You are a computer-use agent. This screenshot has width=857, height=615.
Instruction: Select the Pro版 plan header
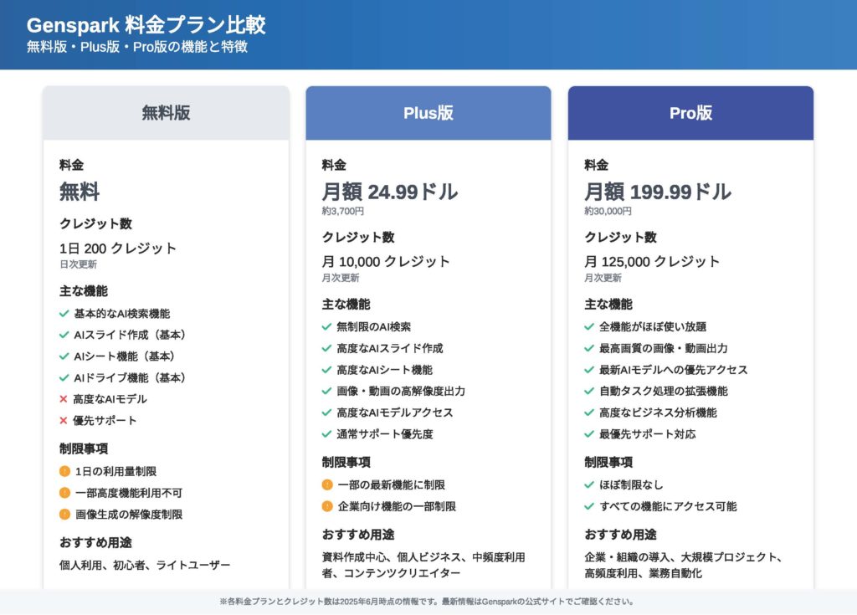point(690,113)
